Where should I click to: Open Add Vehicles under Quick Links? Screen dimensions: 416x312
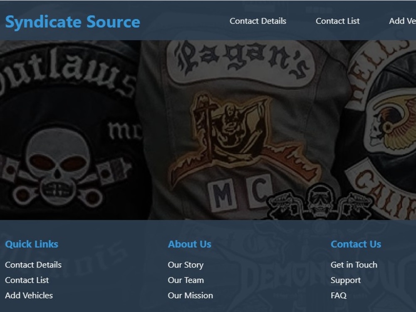(x=29, y=295)
